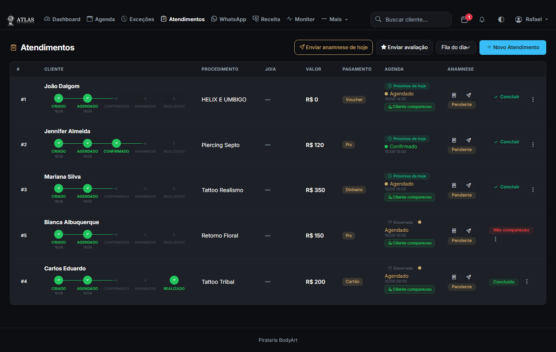Toggle the dark/light theme icon
Viewport: 556px width, 352px height.
pos(501,19)
